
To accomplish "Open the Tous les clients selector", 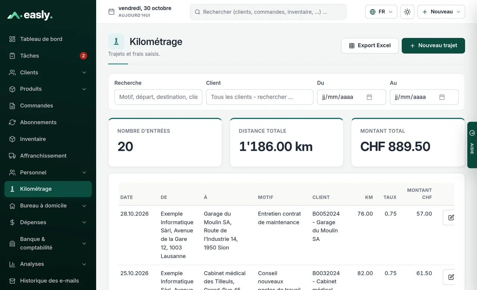I will click(260, 97).
